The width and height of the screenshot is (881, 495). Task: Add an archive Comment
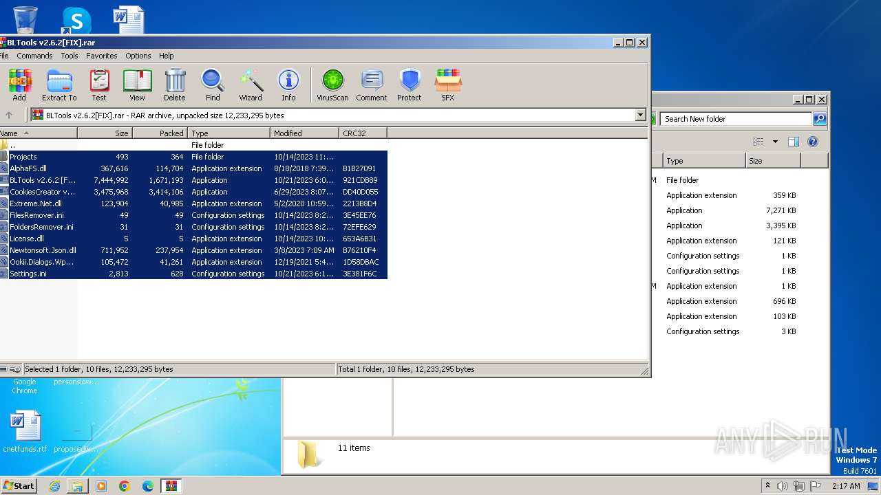(372, 85)
